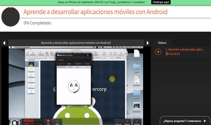Click MINIMIZE in the Procaster bar
Screen dimensions: 211x125
coord(137,122)
